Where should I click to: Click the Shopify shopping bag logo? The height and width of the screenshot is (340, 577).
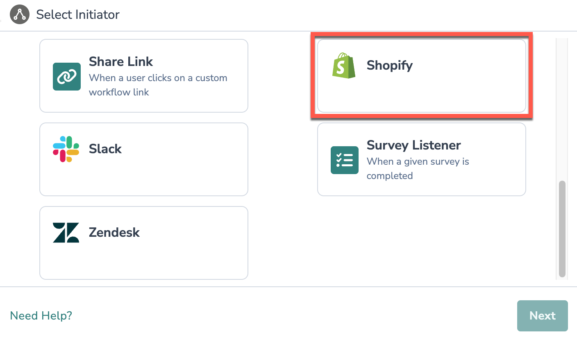(x=344, y=66)
